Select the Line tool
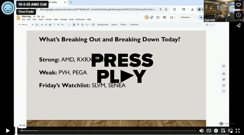Viewport: 244px width, 135px height. (x=87, y=25)
